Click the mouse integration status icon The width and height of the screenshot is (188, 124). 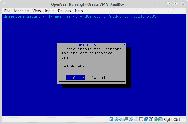156,119
